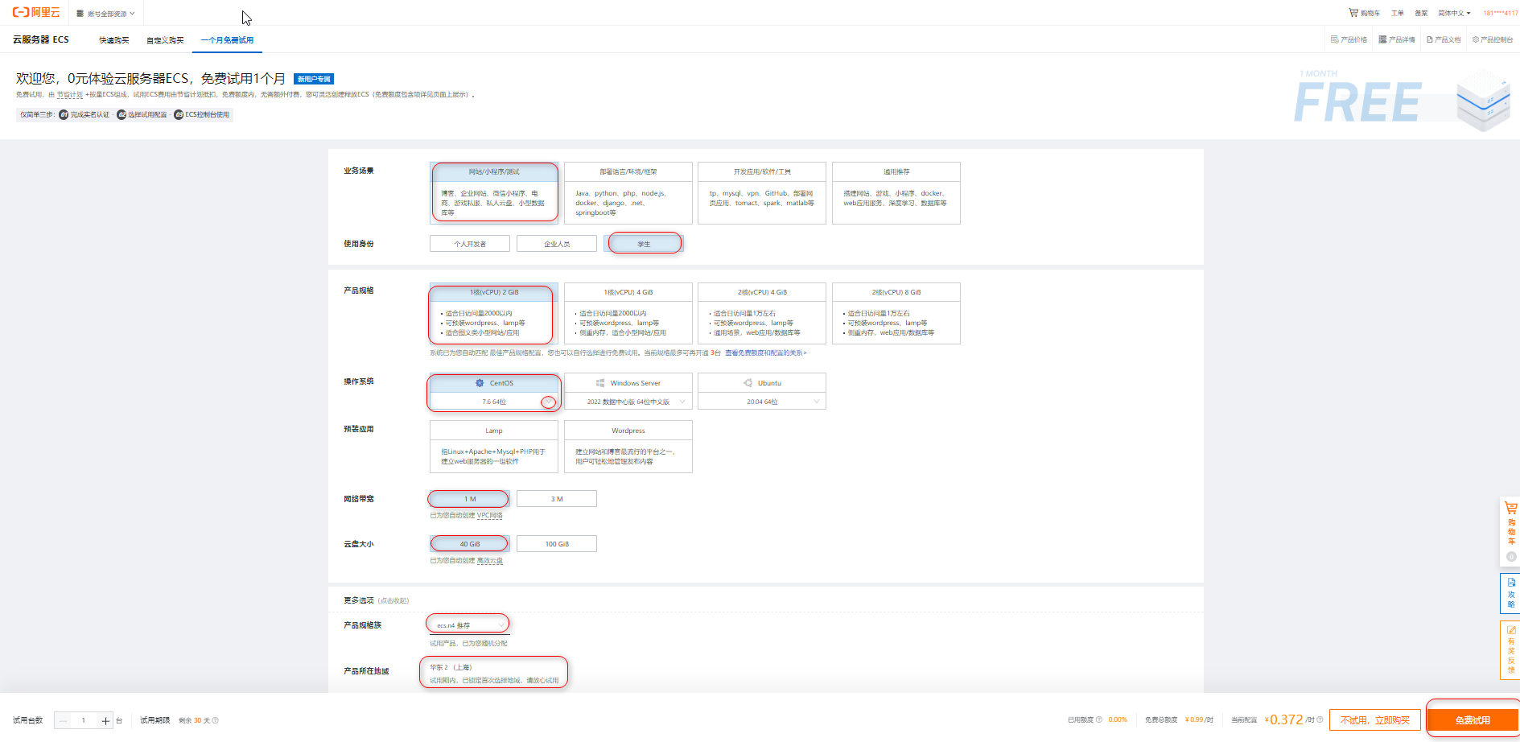Screen dimensions: 1520x742
Task: Open the 产品控制台 console link
Action: pos(1493,39)
